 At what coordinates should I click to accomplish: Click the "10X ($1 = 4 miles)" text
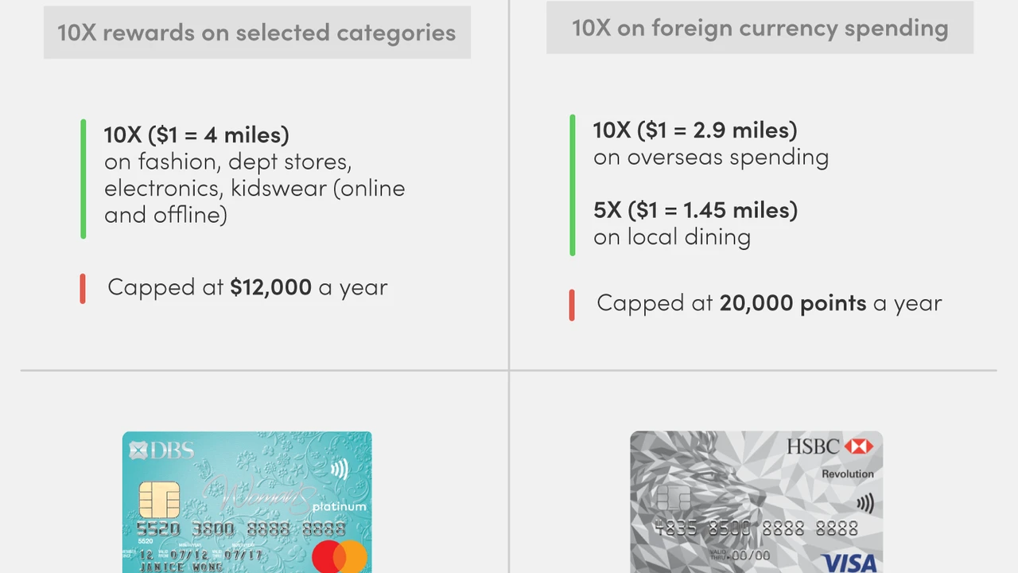point(196,134)
